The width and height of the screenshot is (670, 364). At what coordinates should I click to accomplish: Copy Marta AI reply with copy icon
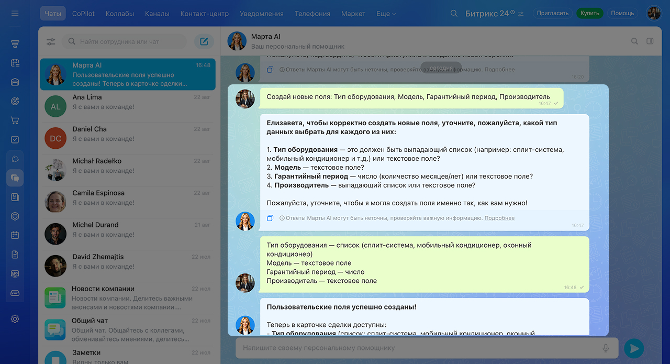pos(270,218)
